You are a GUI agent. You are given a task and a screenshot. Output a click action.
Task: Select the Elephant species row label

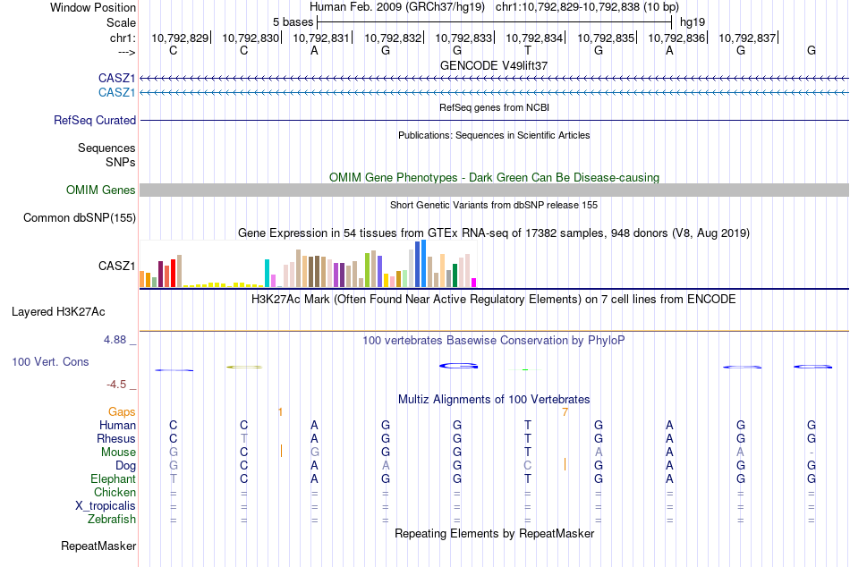tap(114, 478)
